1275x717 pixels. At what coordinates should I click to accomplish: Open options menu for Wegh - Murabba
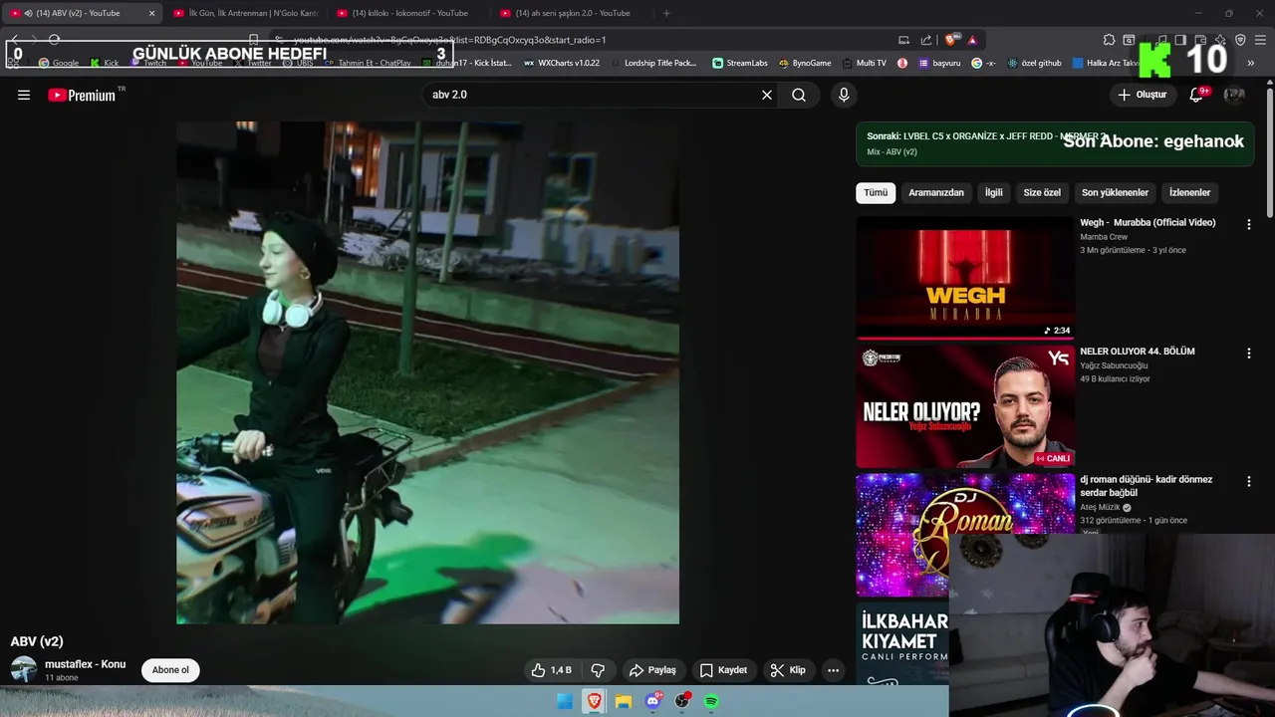point(1248,225)
